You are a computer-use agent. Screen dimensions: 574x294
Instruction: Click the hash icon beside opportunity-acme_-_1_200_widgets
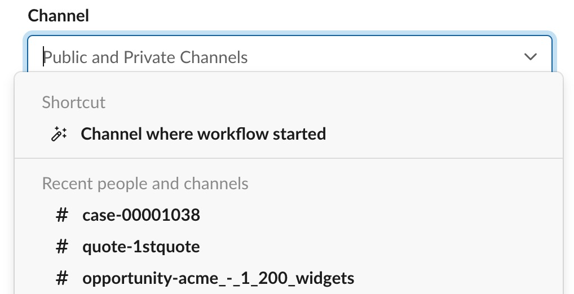pyautogui.click(x=62, y=278)
